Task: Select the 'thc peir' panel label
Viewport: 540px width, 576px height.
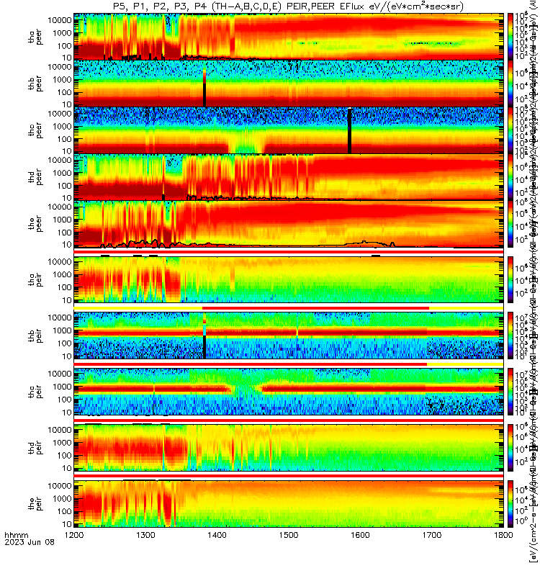Action: coord(35,392)
